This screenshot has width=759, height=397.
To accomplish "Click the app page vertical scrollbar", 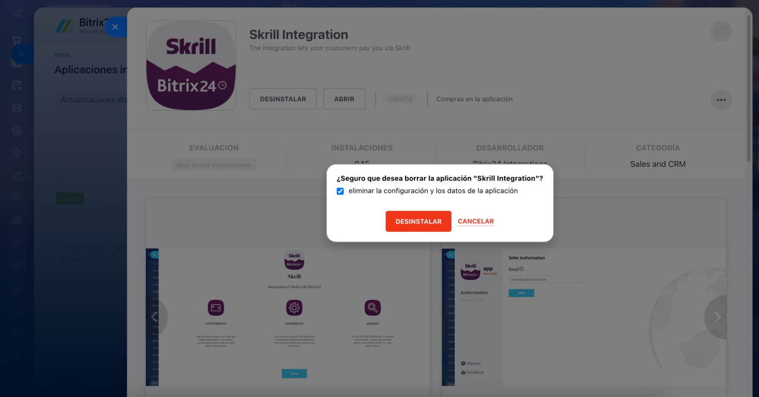I will [x=749, y=87].
